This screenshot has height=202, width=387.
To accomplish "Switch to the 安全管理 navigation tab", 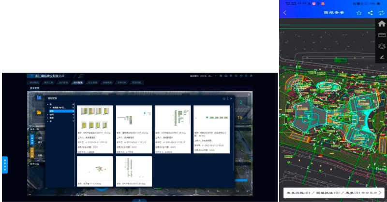I will pyautogui.click(x=92, y=82).
